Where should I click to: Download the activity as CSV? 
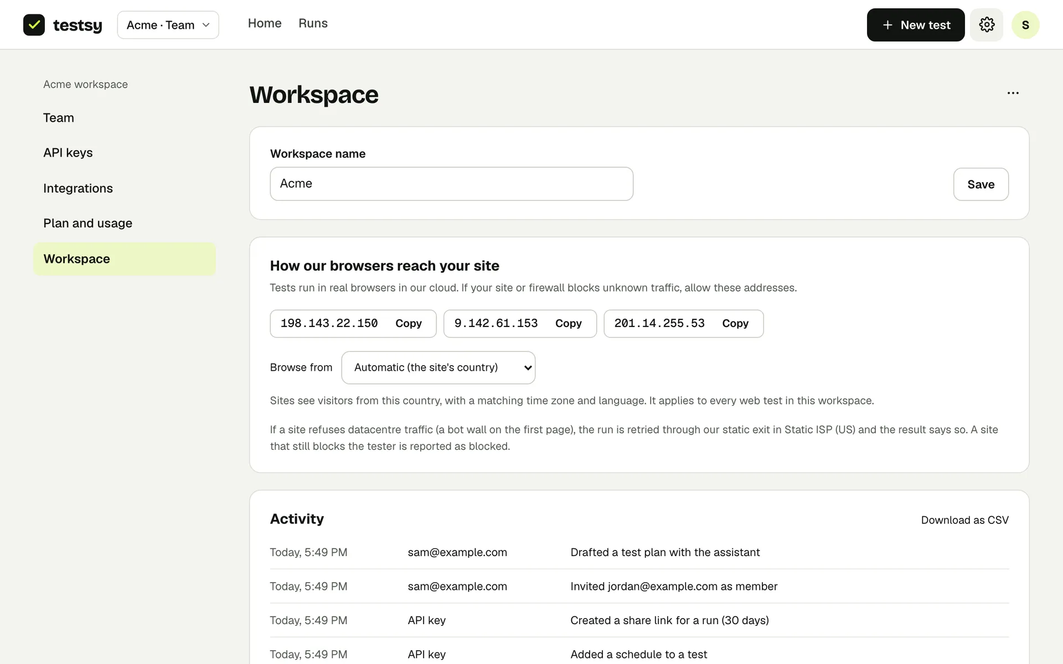click(x=964, y=520)
